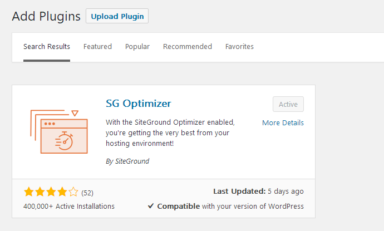Click the Active status button

click(x=288, y=104)
